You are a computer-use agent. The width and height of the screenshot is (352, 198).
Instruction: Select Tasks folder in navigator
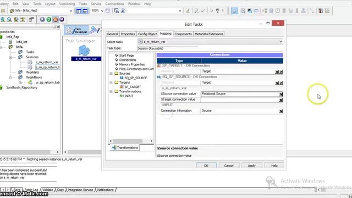click(30, 52)
